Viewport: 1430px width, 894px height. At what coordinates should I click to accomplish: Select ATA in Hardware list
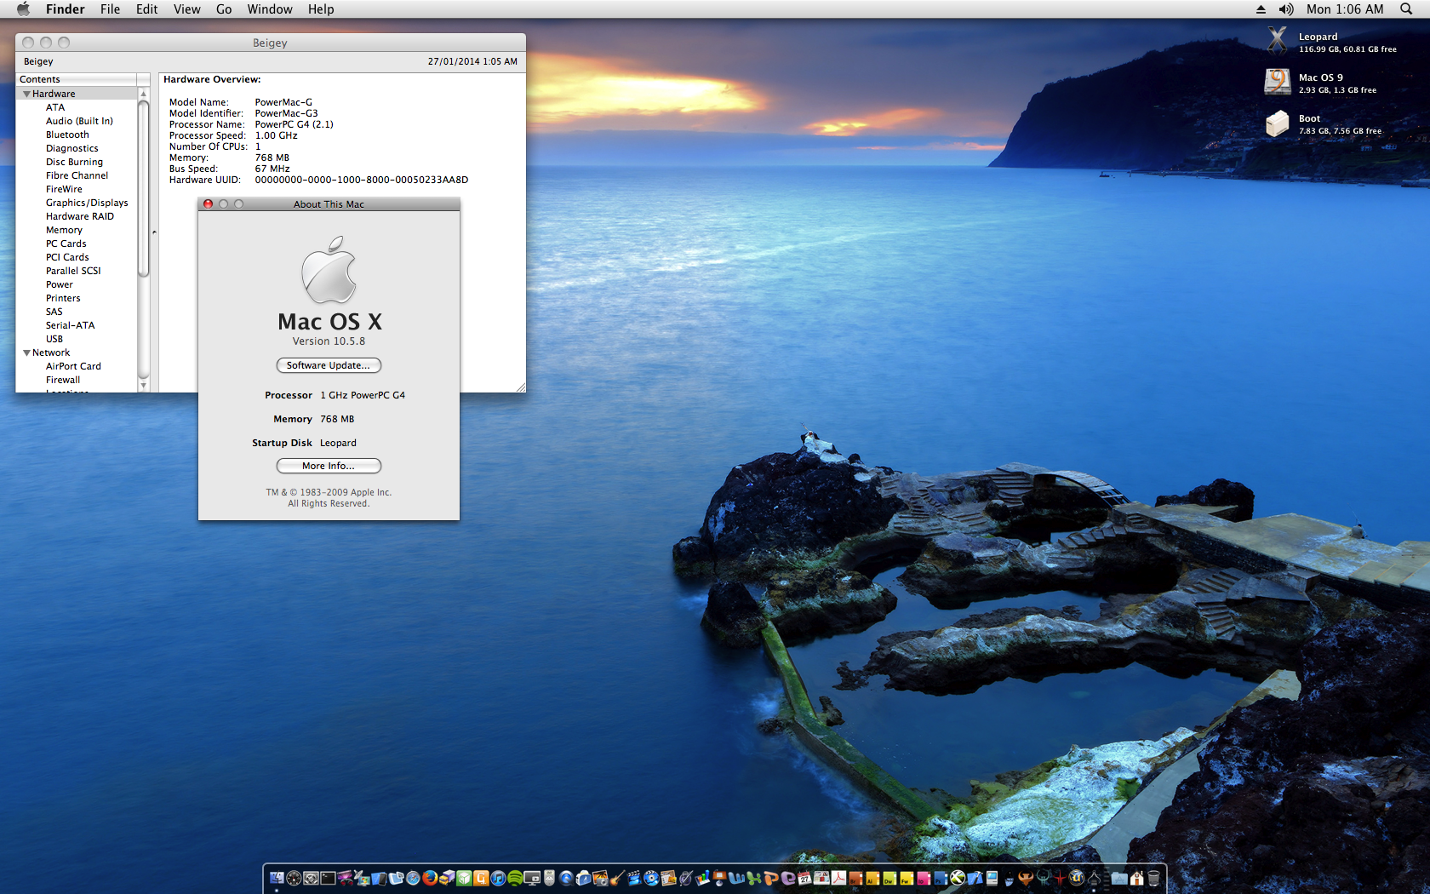pos(55,107)
